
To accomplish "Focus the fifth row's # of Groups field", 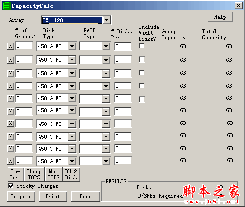I will click(24, 98).
